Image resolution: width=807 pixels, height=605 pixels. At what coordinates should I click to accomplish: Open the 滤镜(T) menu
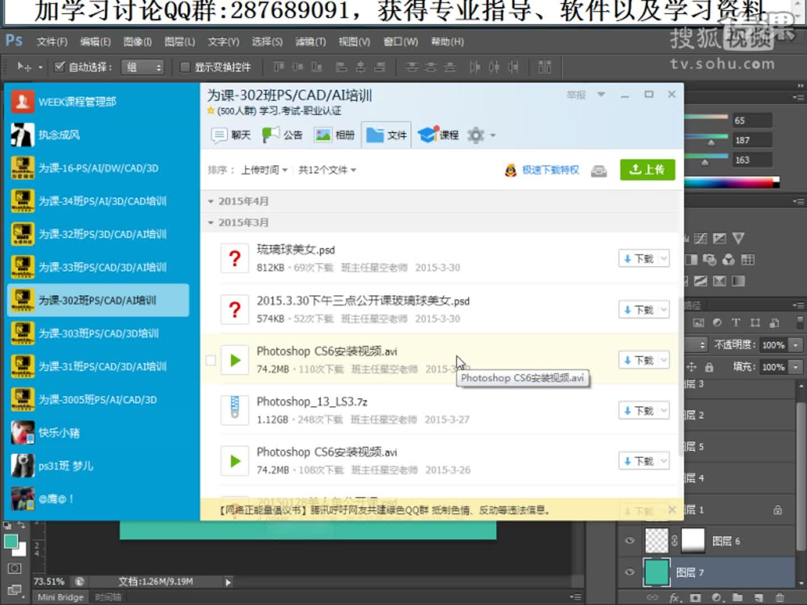[x=310, y=41]
